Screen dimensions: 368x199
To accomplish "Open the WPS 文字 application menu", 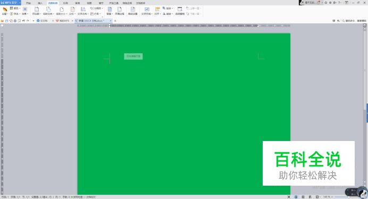I will [x=10, y=3].
